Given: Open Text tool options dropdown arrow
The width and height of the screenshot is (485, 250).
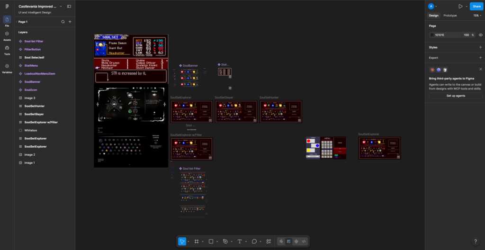Looking at the screenshot, I should pyautogui.click(x=246, y=241).
